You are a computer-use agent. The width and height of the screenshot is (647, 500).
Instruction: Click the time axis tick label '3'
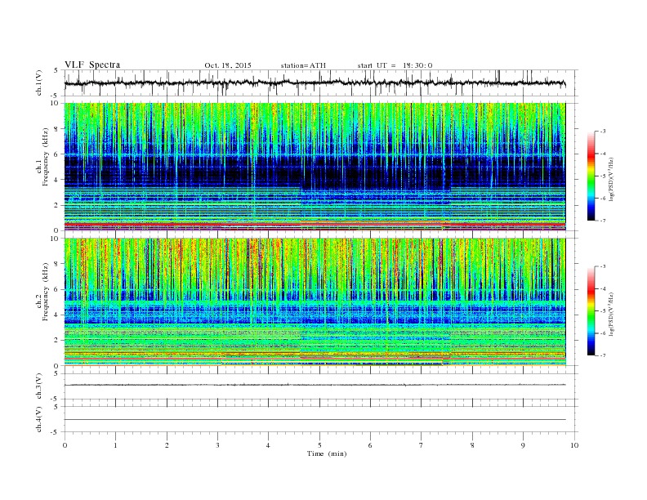pos(217,445)
